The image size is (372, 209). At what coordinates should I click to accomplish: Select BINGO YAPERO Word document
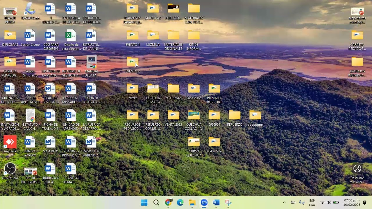pyautogui.click(x=30, y=147)
